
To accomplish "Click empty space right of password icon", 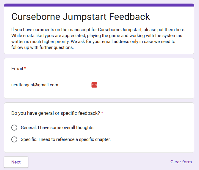I will [143, 85].
